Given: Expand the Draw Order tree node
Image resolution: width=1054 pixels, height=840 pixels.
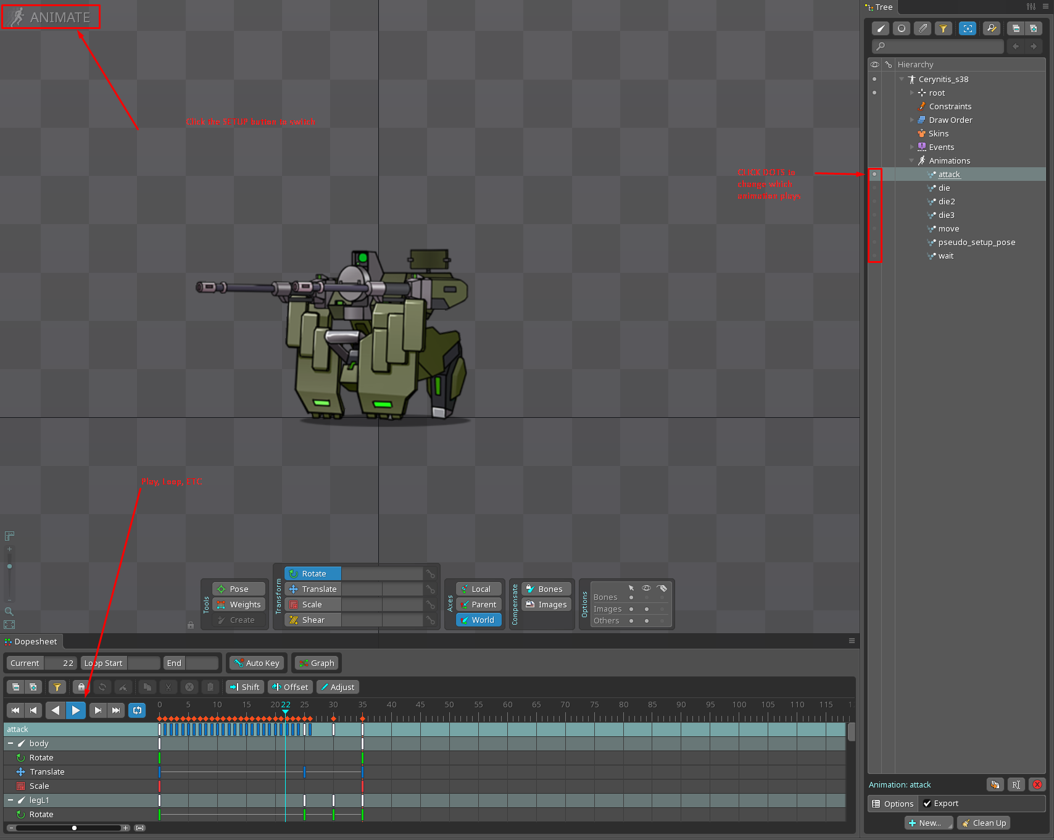Looking at the screenshot, I should 912,120.
